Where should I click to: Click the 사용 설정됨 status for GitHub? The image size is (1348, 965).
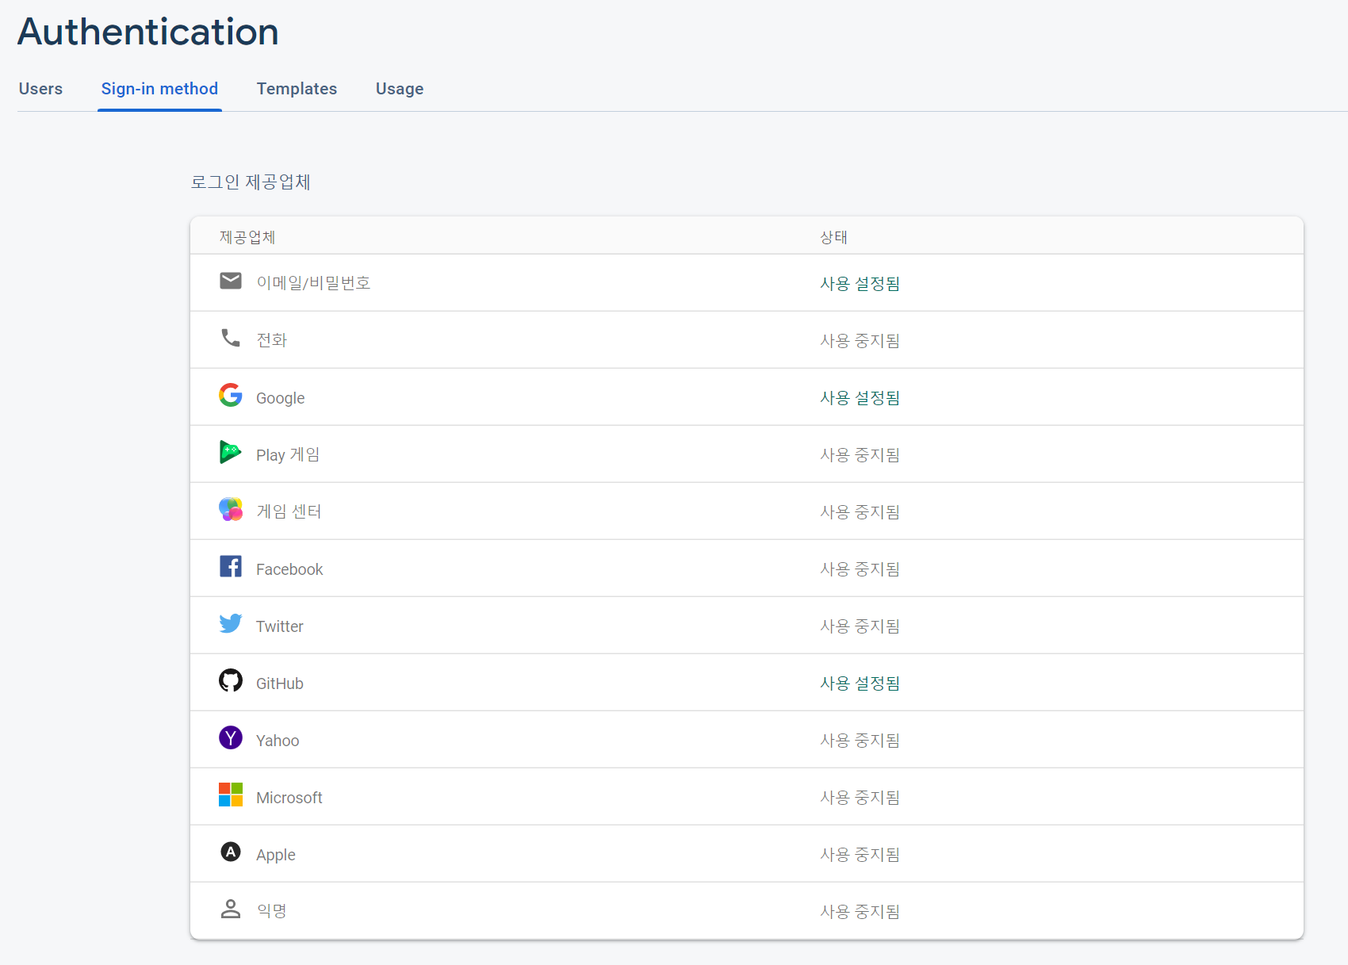pyautogui.click(x=860, y=684)
